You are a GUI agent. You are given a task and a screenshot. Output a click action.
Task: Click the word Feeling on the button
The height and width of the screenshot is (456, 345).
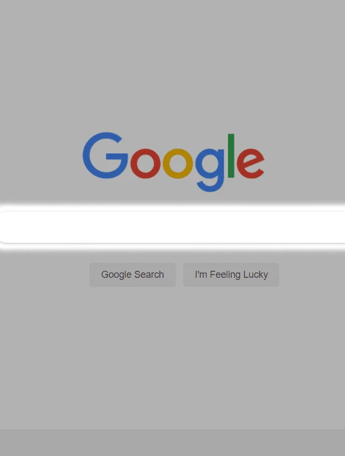(225, 275)
